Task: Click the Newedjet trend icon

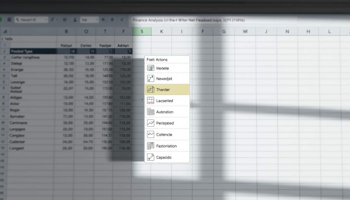Action: (x=150, y=78)
